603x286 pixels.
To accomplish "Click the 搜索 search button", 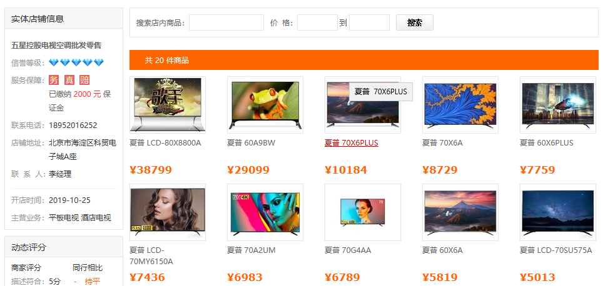I will (x=415, y=22).
